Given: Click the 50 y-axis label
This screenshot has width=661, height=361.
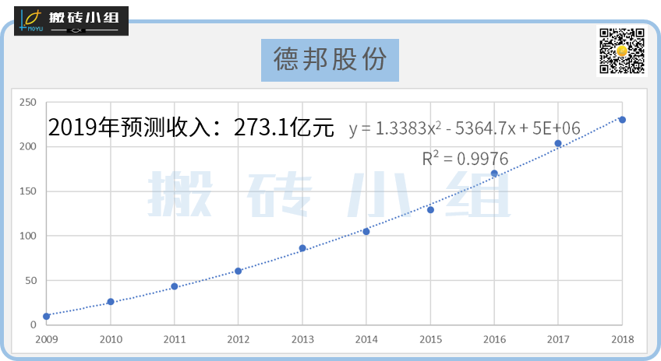Looking at the screenshot, I should click(x=30, y=281).
